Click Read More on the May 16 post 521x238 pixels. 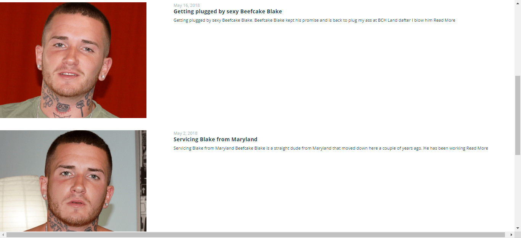pyautogui.click(x=444, y=20)
